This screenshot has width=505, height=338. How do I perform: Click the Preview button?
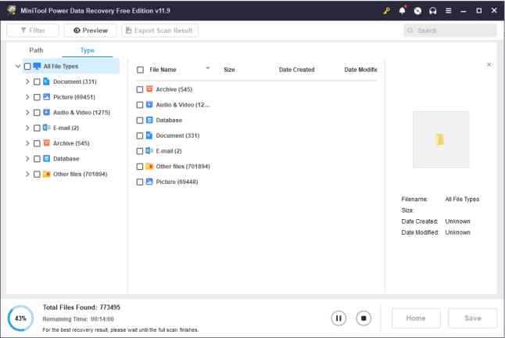91,31
